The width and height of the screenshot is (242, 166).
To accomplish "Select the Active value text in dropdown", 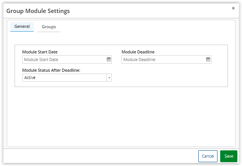I will pos(30,77).
